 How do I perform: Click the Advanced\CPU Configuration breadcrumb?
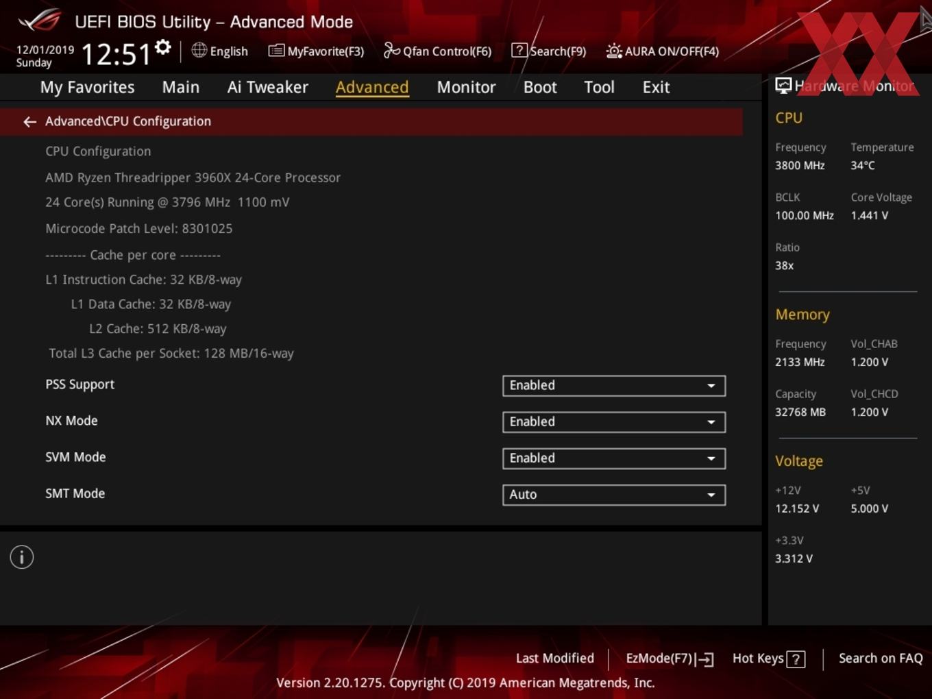click(x=128, y=121)
